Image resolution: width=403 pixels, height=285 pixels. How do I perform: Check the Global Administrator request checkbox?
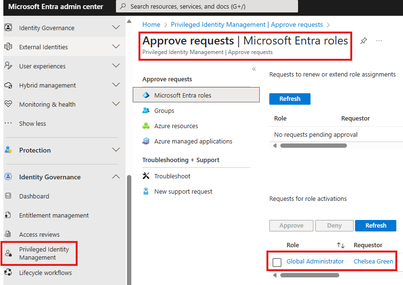click(x=277, y=262)
